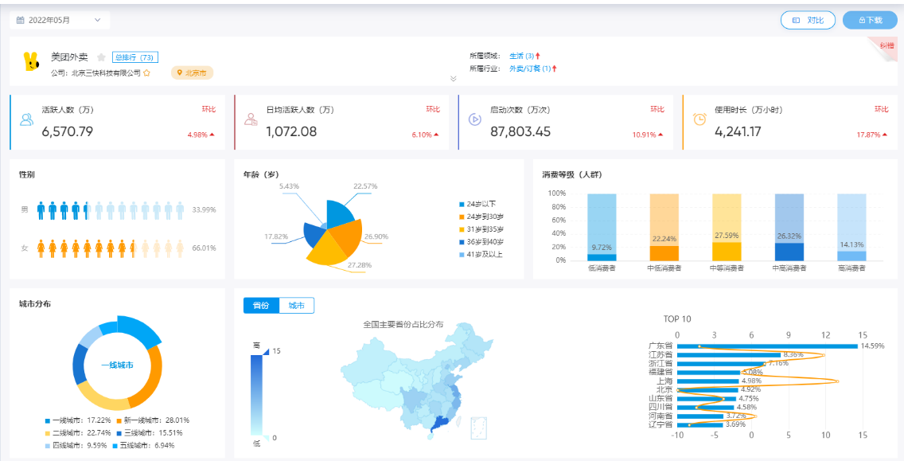
Task: Open the 生活 (3) domain link
Action: pos(521,56)
